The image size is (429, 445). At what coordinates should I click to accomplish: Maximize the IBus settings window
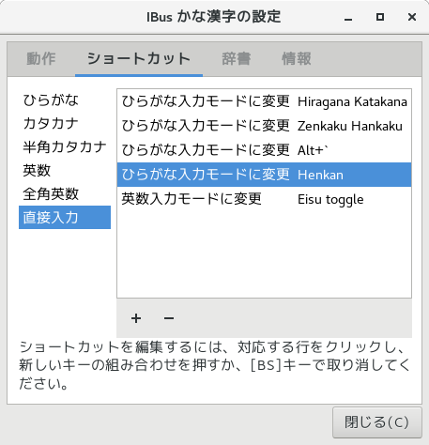380,17
